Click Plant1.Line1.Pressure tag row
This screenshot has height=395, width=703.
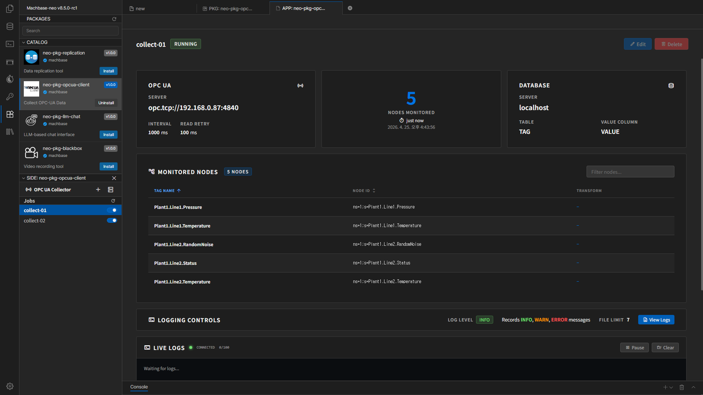pos(411,207)
